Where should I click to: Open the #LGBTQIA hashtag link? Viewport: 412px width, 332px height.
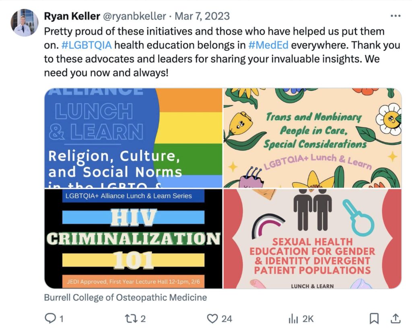(x=87, y=45)
